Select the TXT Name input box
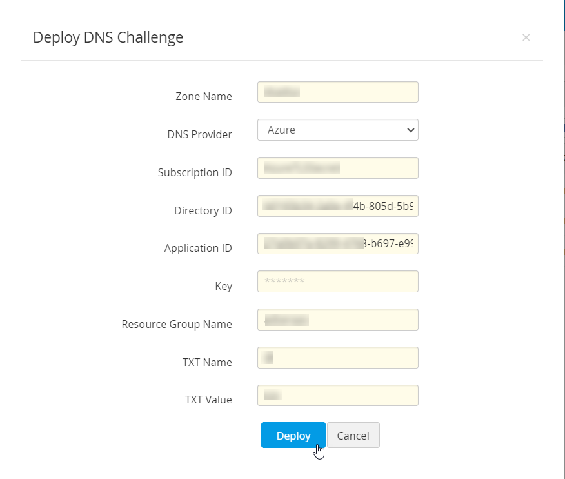Screen dimensions: 565x479 (x=337, y=358)
